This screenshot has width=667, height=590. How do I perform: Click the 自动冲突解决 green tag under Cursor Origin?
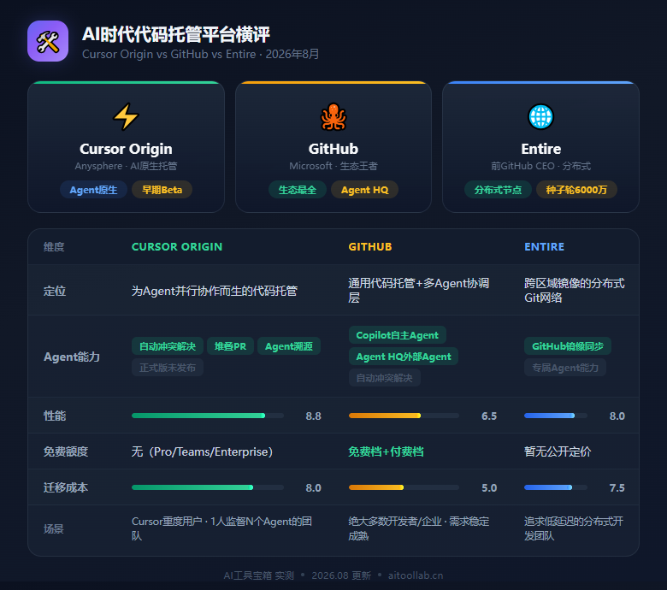click(x=168, y=346)
